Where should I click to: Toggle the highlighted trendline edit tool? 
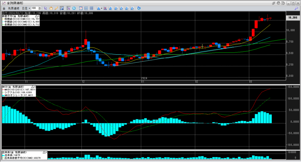click(x=62, y=8)
